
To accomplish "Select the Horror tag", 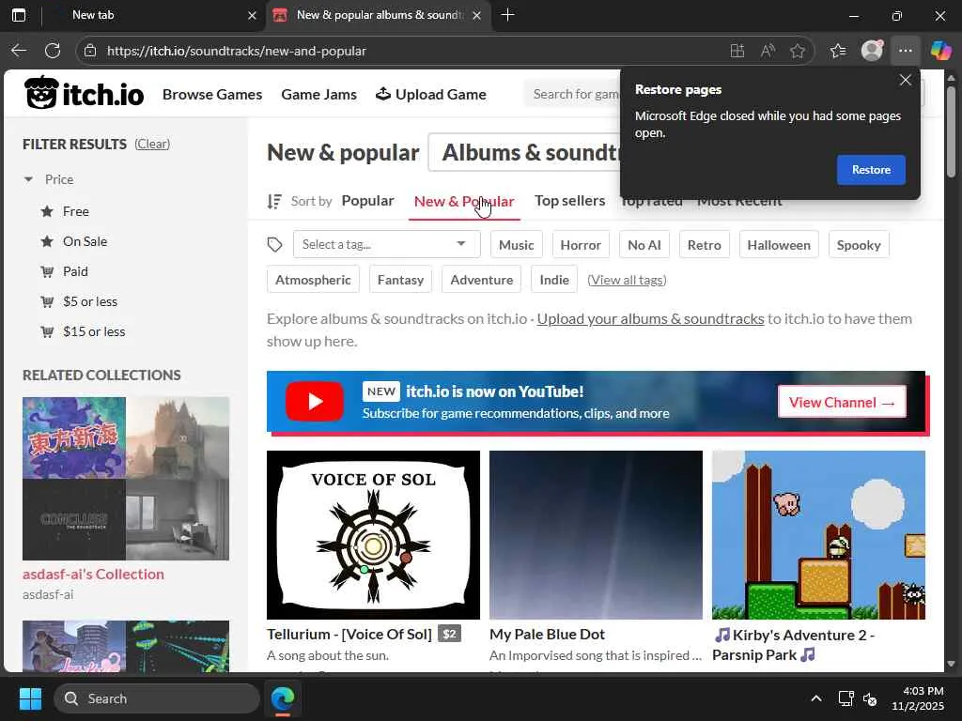I will coord(581,245).
